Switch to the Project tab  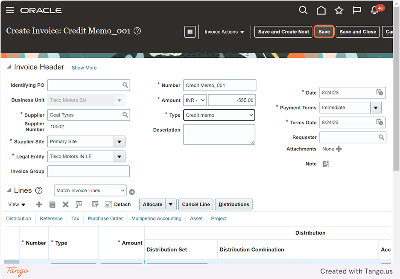click(x=219, y=218)
